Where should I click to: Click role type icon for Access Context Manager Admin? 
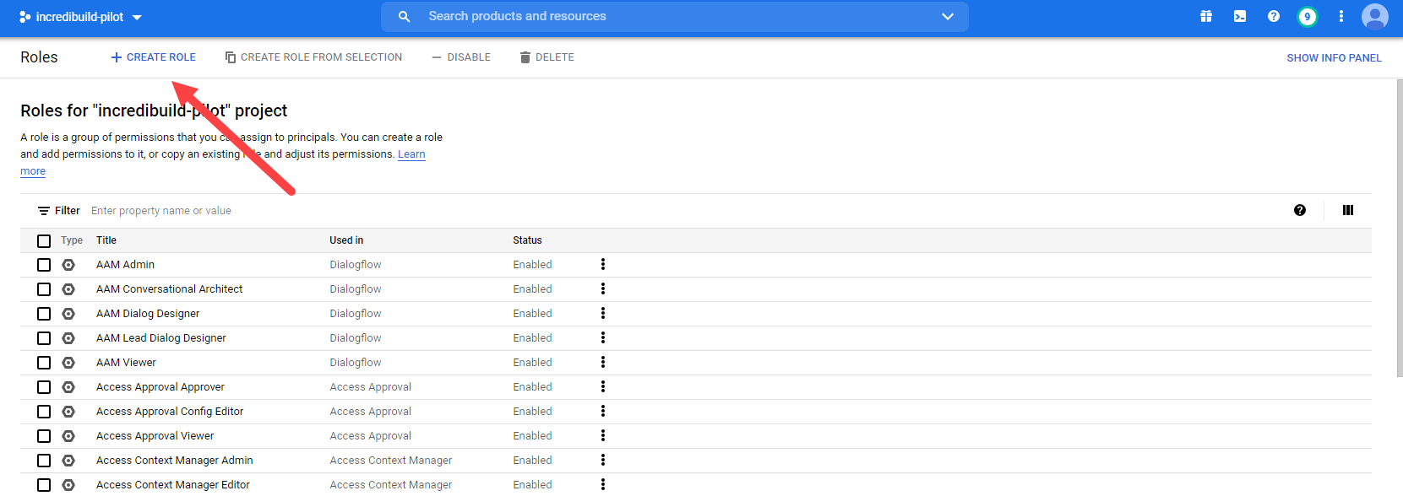(68, 461)
